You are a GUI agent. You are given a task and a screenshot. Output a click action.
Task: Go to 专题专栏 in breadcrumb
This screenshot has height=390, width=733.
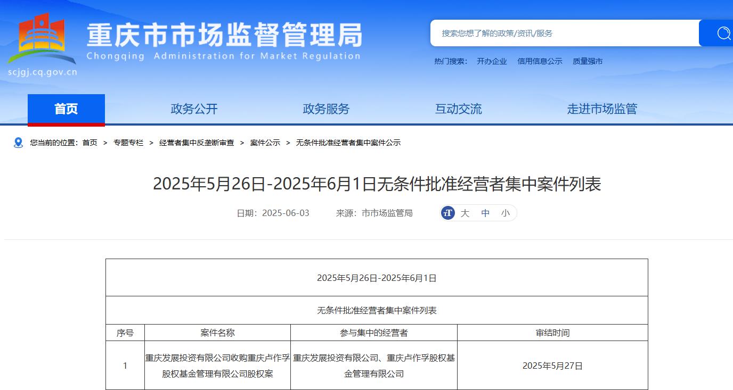point(128,143)
